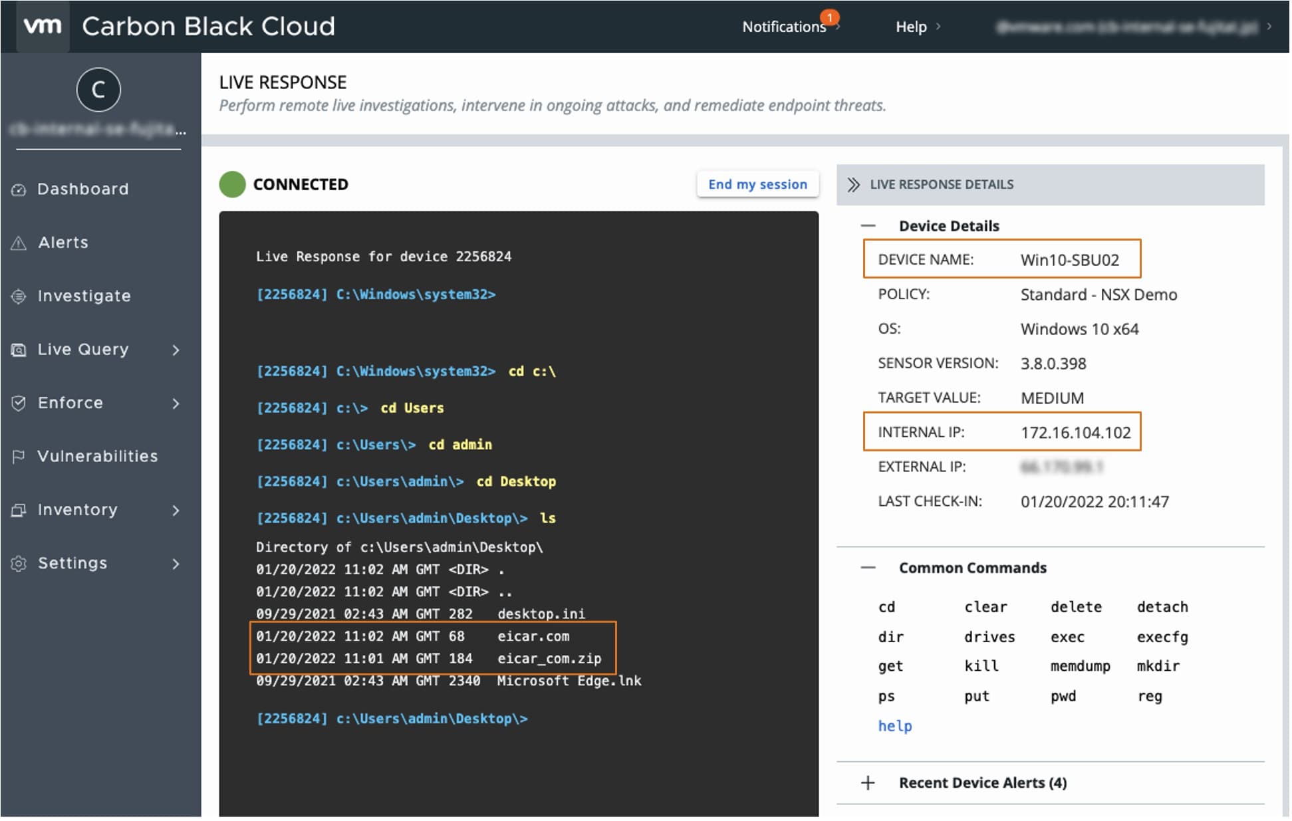Open the help command link
The height and width of the screenshot is (821, 1292).
tap(894, 726)
